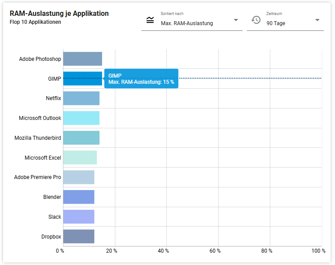Expand the Zeitraum dropdown arrow
335x265 pixels.
coord(317,20)
